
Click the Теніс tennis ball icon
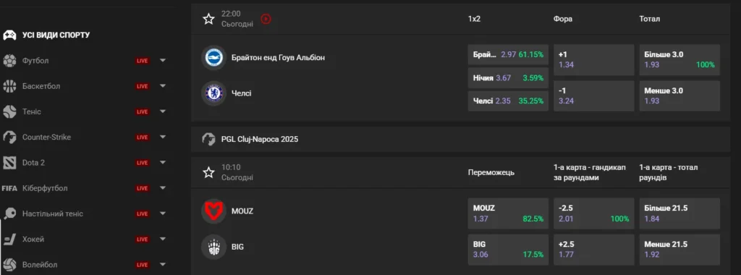[x=9, y=111]
